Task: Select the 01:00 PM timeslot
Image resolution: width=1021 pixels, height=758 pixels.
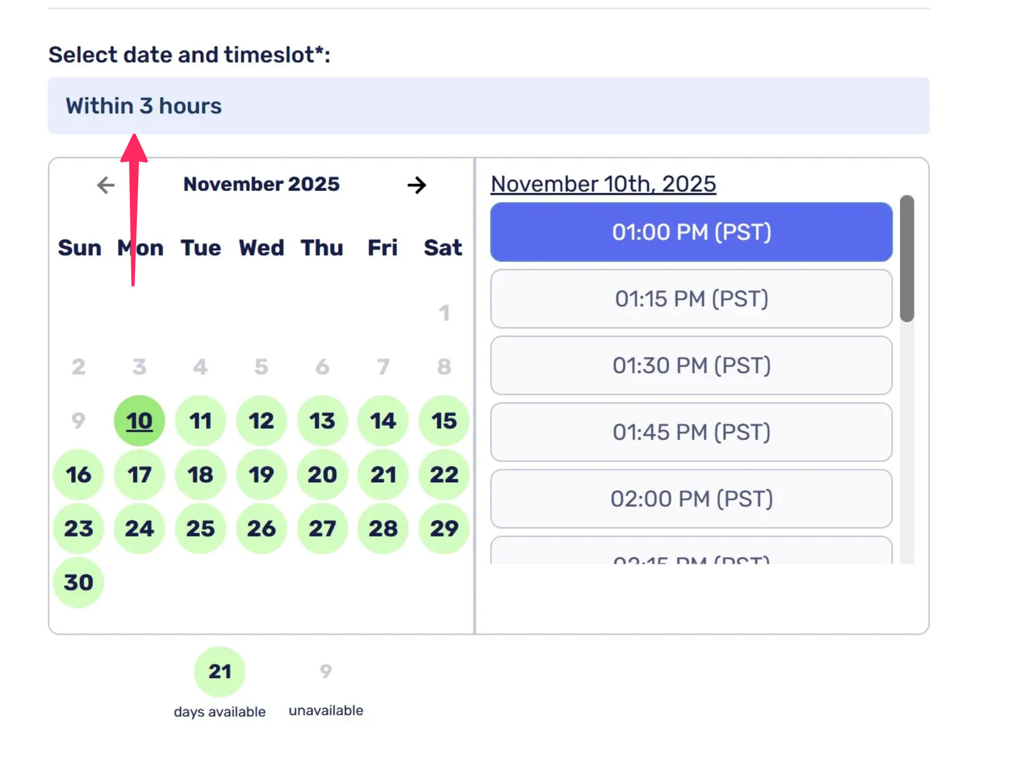Action: point(691,232)
